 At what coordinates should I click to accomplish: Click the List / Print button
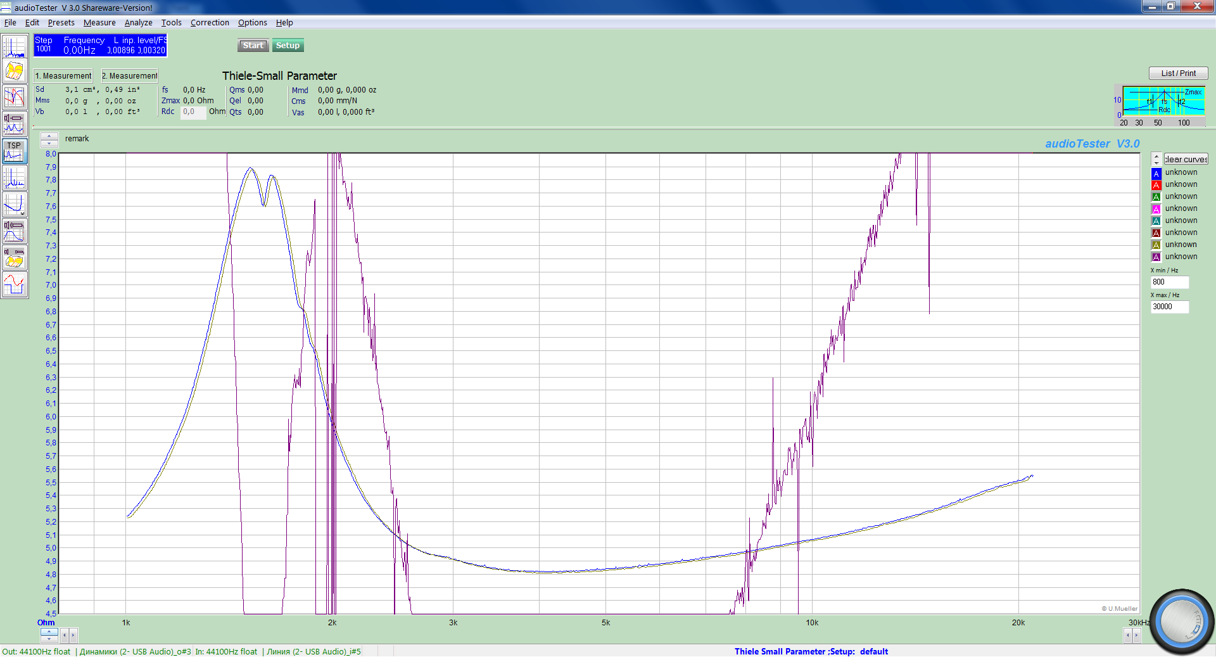pyautogui.click(x=1178, y=73)
